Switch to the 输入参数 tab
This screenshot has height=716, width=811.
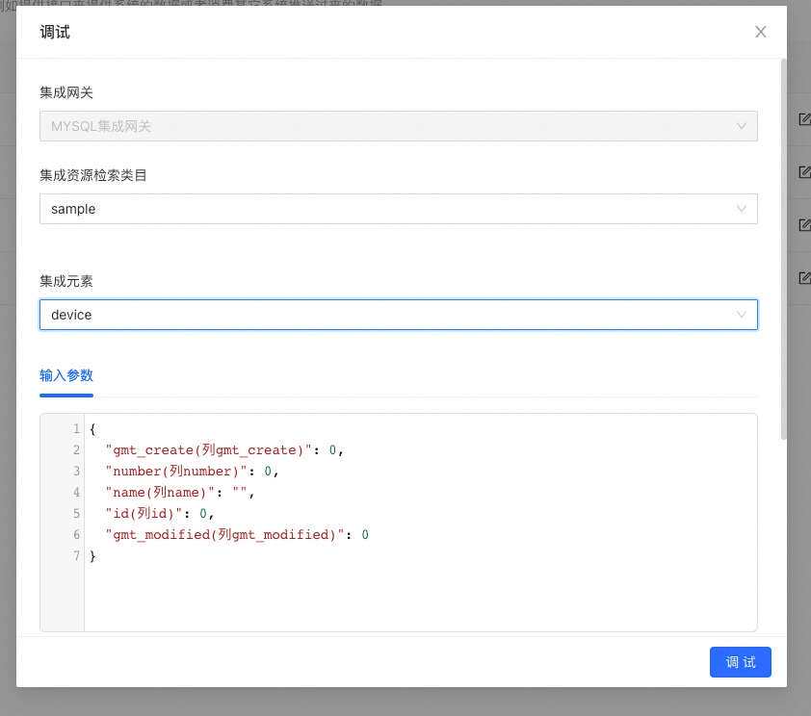tap(66, 375)
